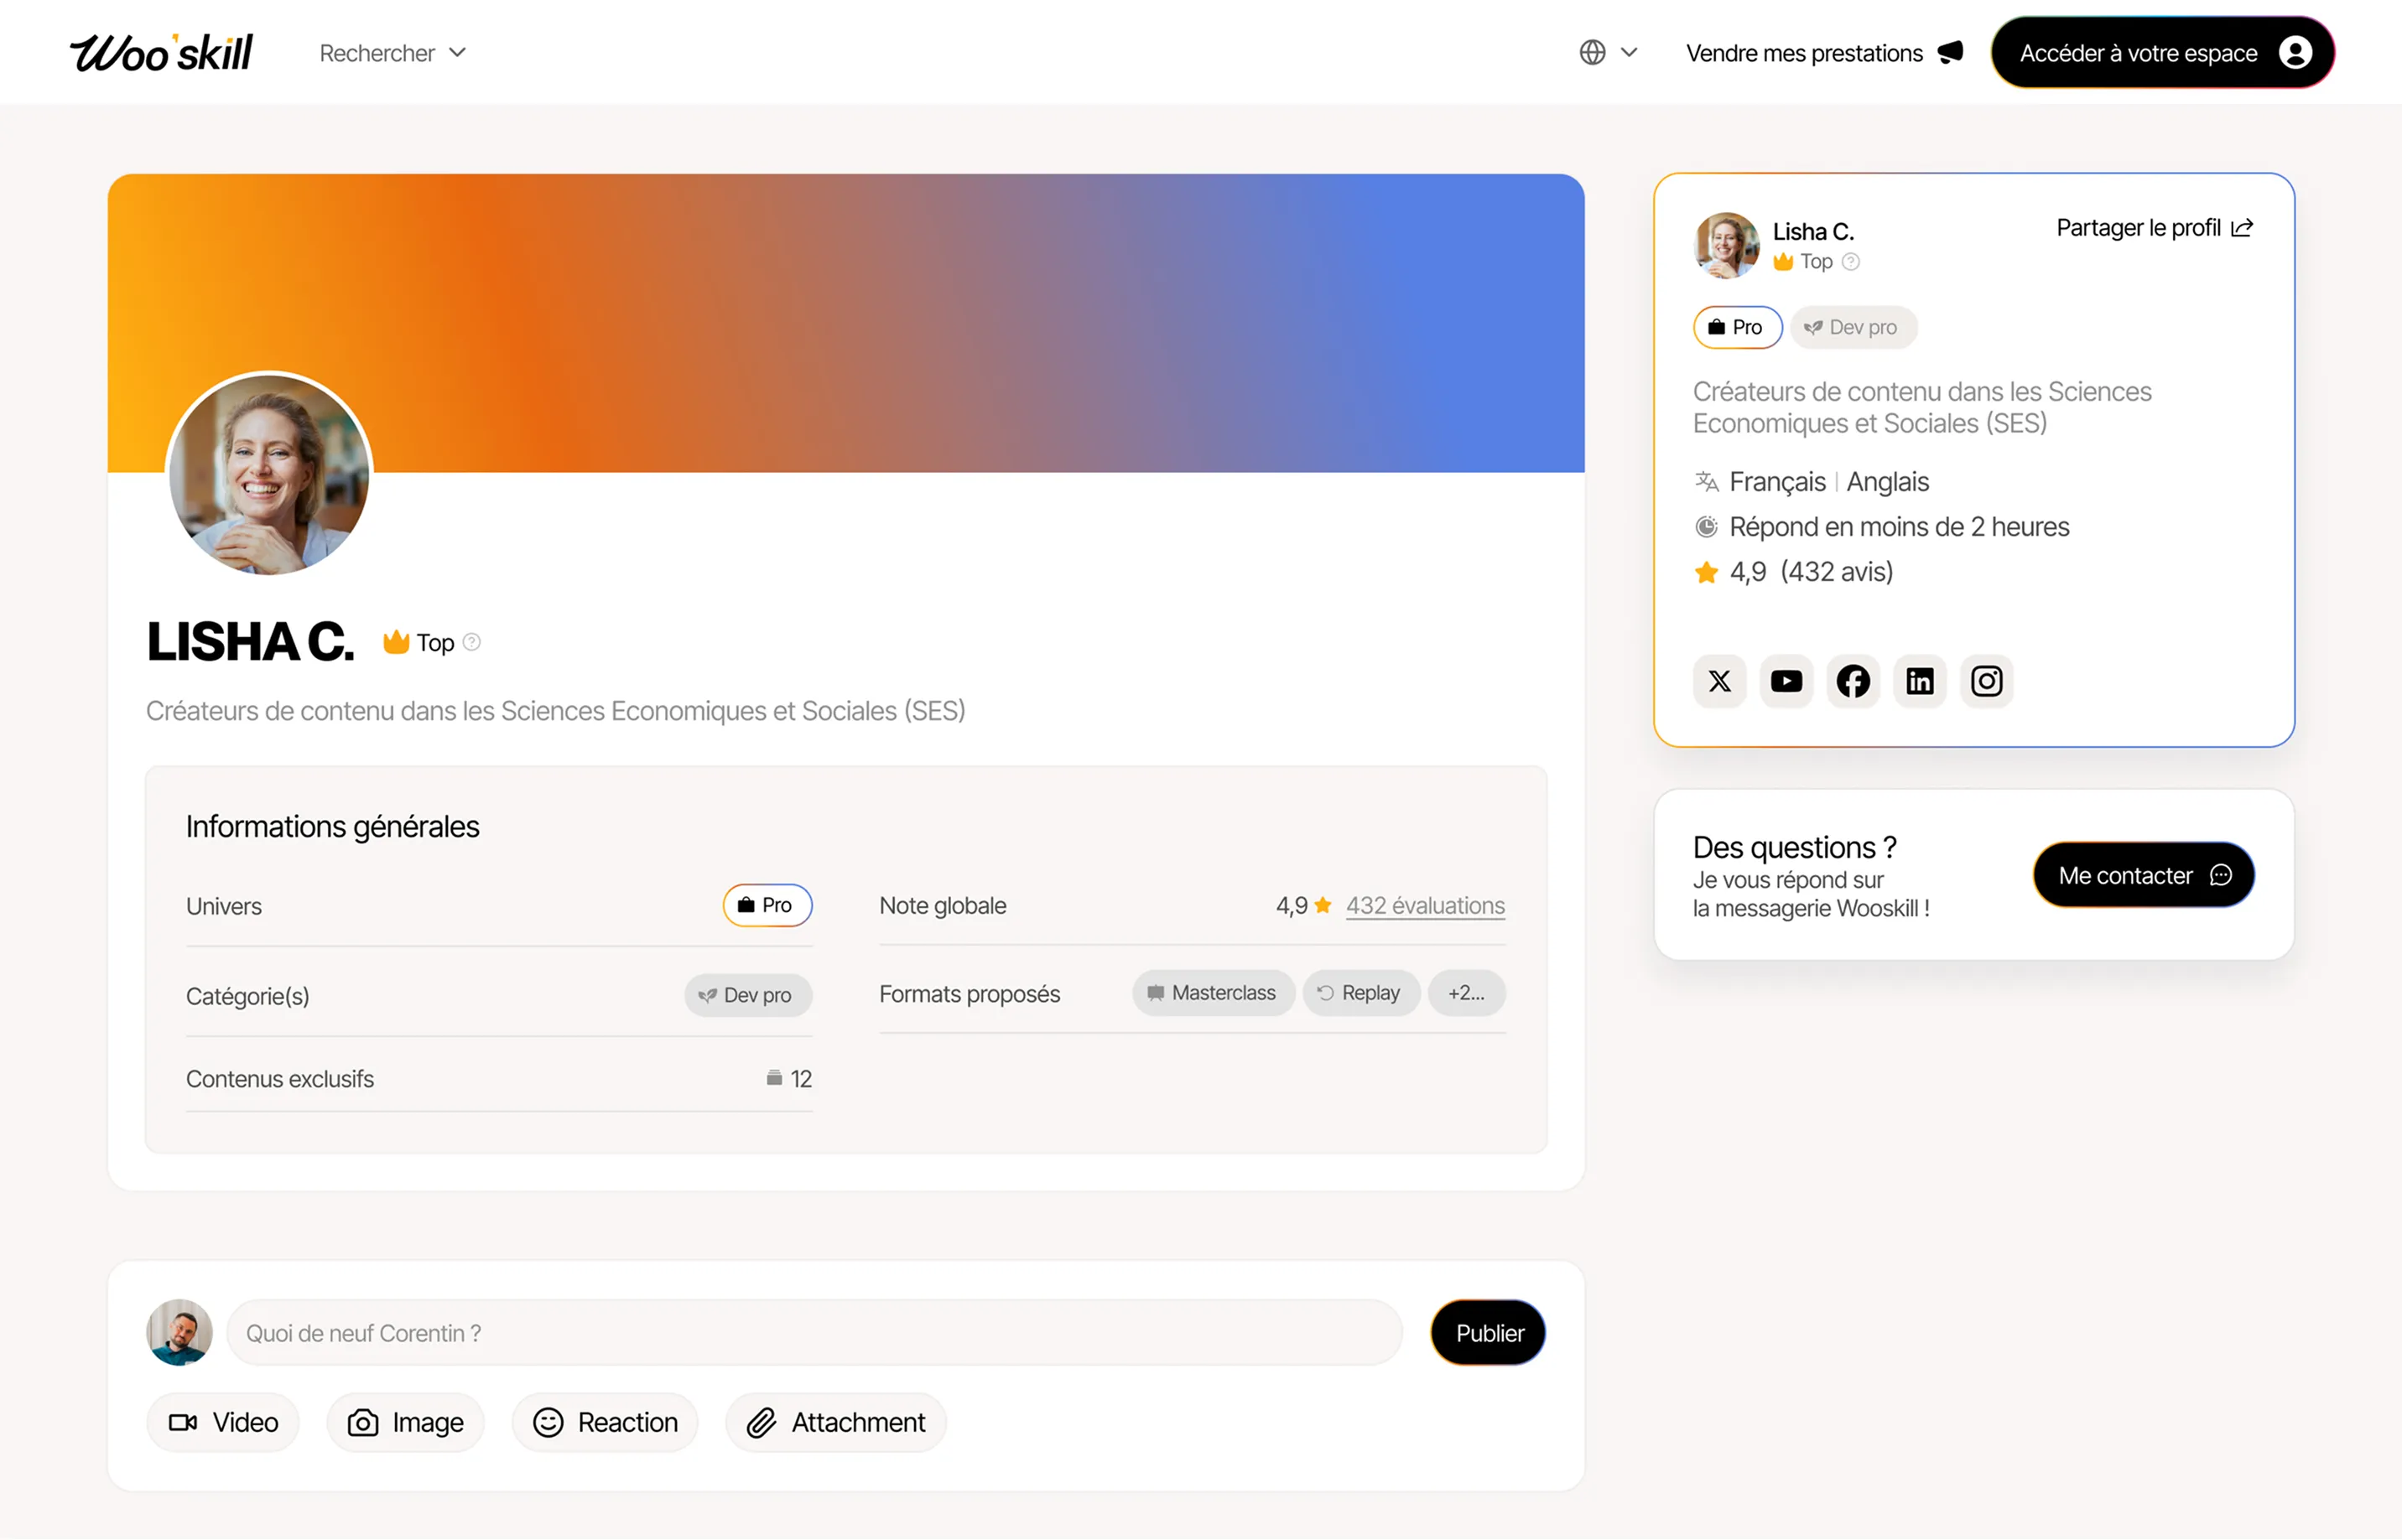Open Lisha's X (Twitter) profile
The height and width of the screenshot is (1540, 2402).
[x=1718, y=681]
